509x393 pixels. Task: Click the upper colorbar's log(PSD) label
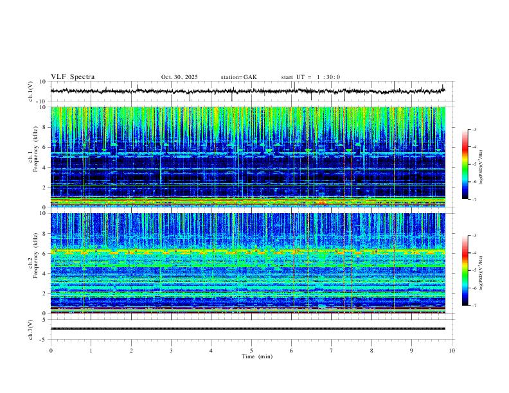[x=481, y=167]
